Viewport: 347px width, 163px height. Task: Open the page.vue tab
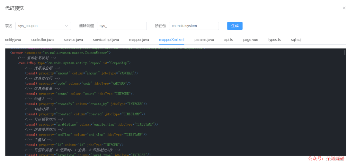click(x=251, y=40)
